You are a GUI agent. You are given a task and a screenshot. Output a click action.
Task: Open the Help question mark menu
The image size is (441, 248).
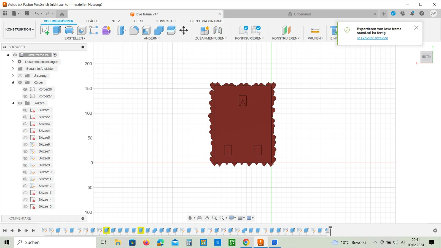[422, 14]
